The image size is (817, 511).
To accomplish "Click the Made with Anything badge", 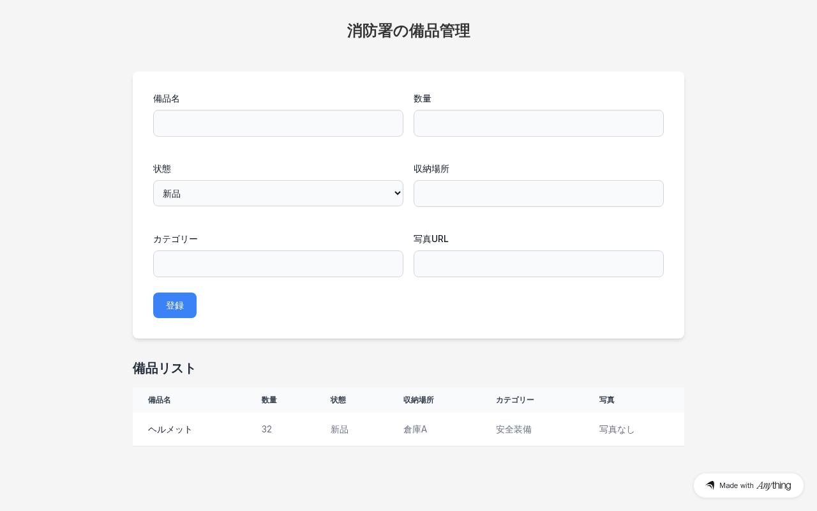I will click(748, 485).
